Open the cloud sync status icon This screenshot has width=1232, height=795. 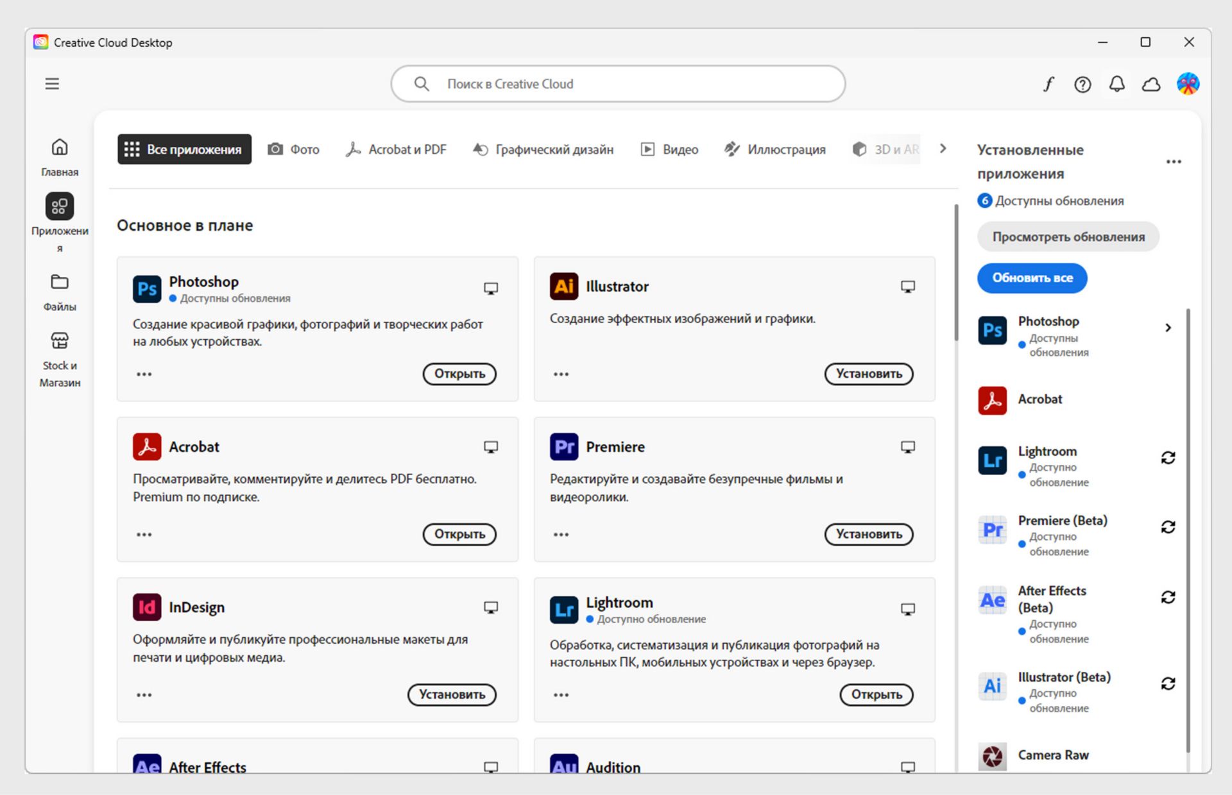tap(1152, 84)
